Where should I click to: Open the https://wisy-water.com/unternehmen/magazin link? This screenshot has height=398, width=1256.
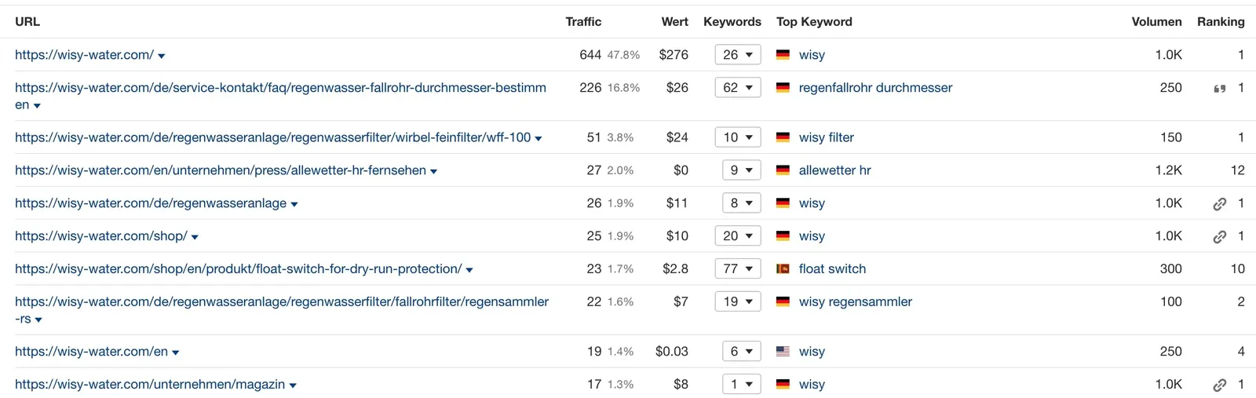pyautogui.click(x=150, y=385)
